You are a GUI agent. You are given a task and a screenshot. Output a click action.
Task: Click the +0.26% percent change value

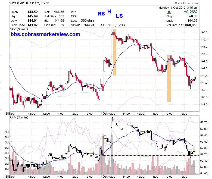pos(191,12)
